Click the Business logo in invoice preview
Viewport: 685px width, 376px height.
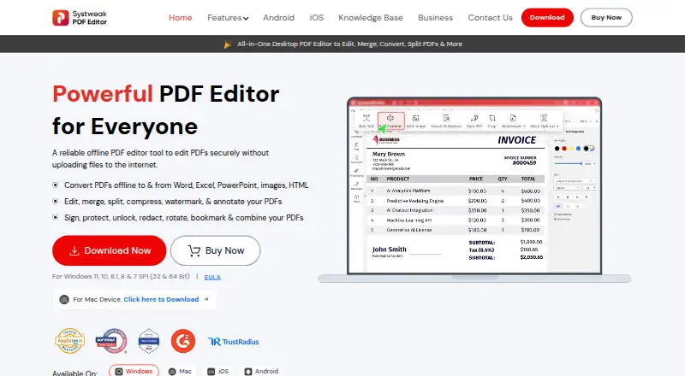pos(386,140)
